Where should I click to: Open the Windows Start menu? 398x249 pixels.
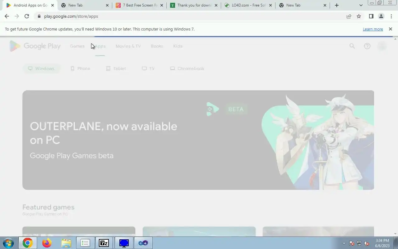click(8, 243)
